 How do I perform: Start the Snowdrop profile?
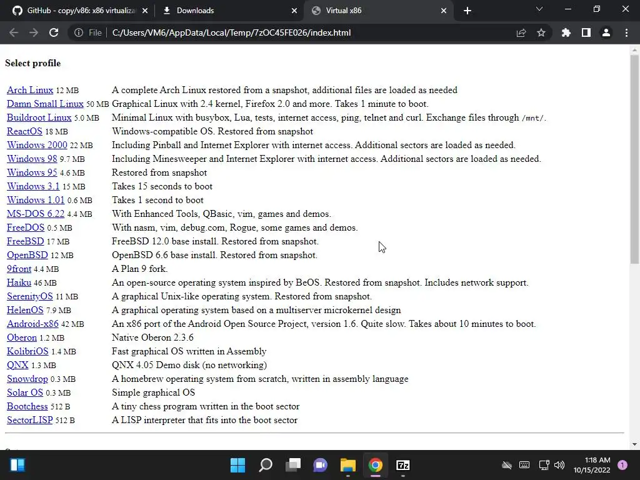click(27, 379)
